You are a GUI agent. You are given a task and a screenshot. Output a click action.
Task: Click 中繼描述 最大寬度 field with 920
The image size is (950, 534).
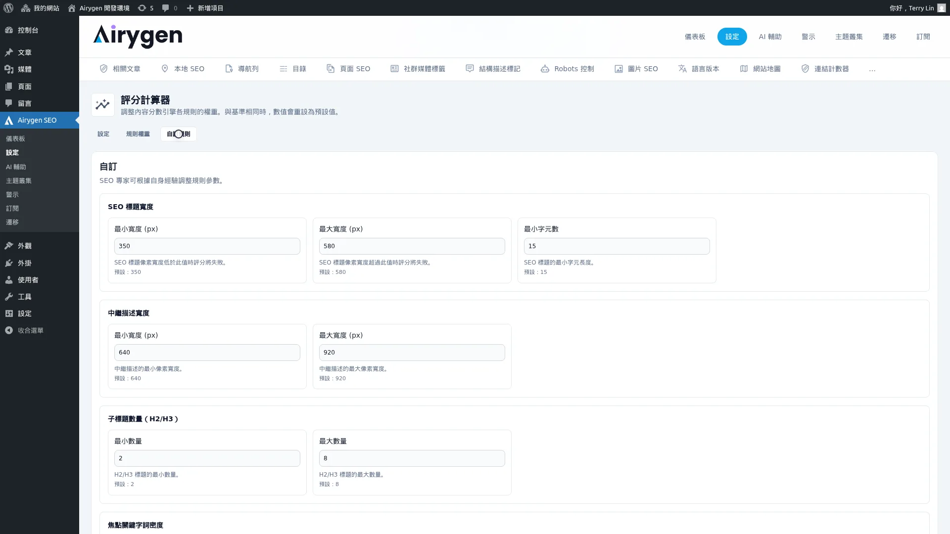point(412,353)
